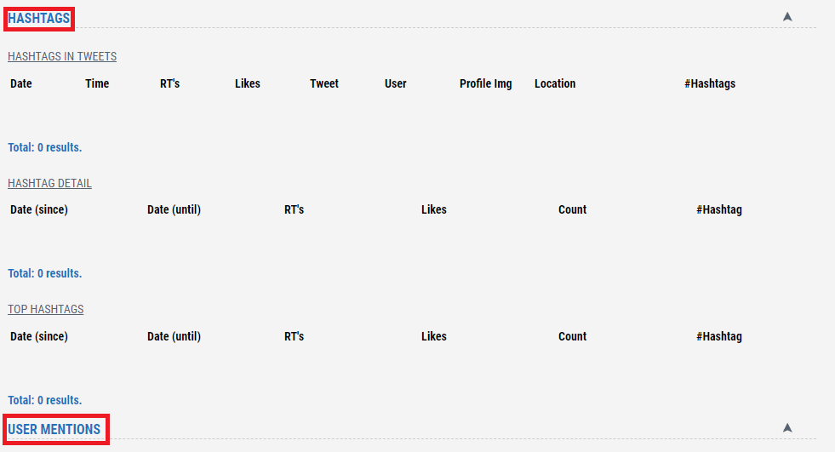This screenshot has width=835, height=452.
Task: Collapse the User Mentions section arrow
Action: pos(787,427)
